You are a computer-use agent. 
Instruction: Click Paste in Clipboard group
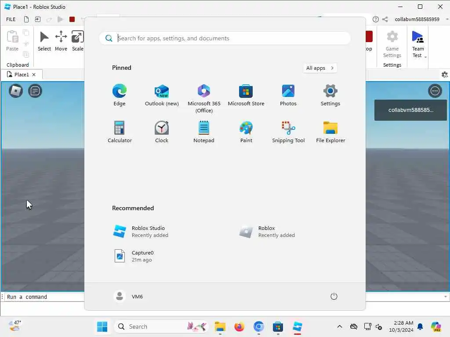[x=12, y=41]
